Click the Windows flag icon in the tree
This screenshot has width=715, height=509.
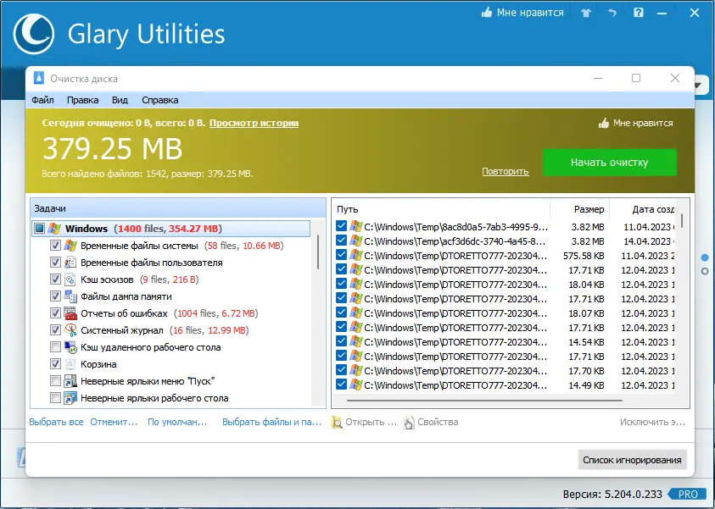click(x=55, y=229)
